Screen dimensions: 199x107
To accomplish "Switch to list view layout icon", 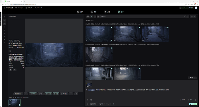I will 194,17.
